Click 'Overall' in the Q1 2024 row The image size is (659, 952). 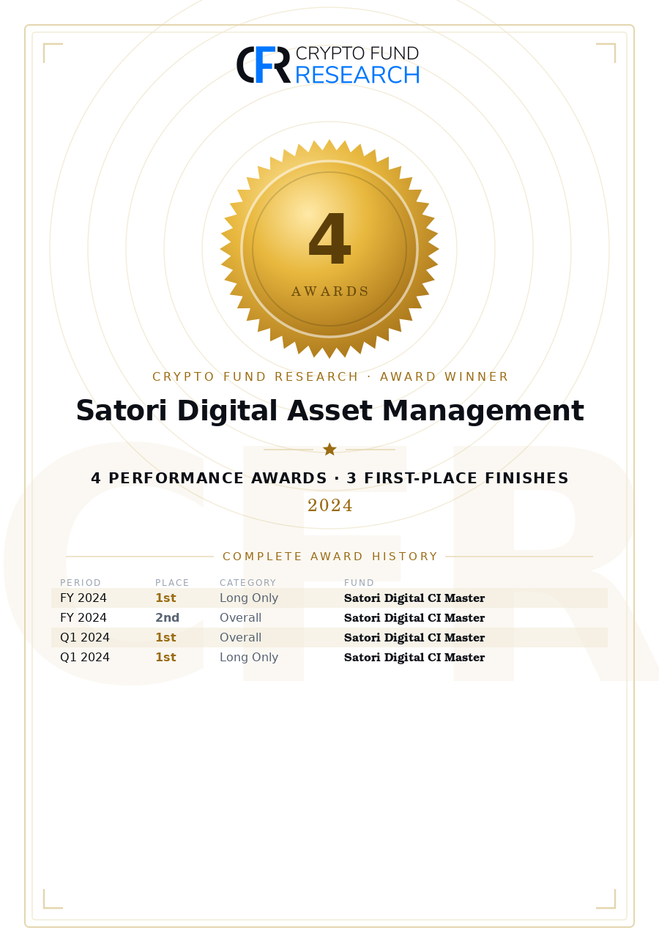(240, 638)
